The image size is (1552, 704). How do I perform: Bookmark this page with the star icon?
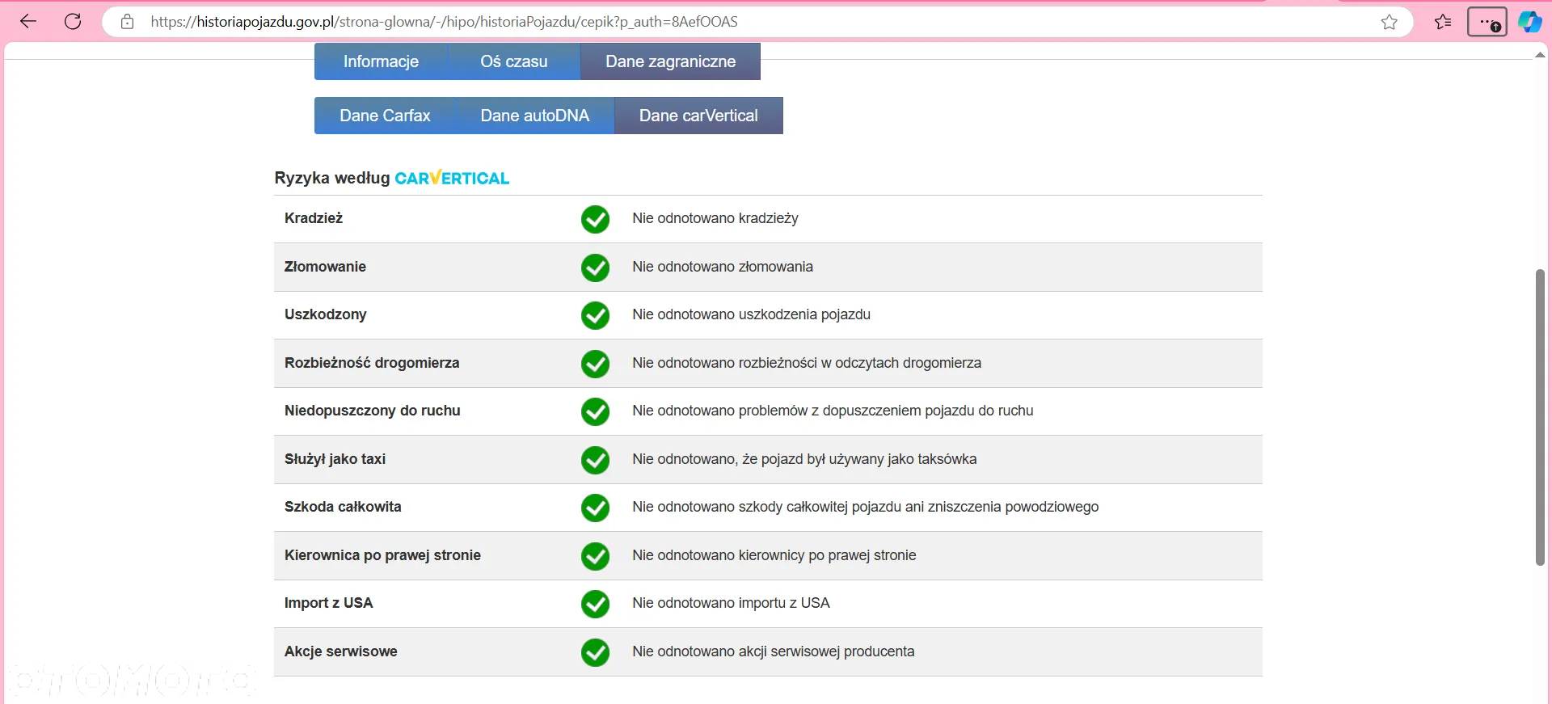tap(1389, 22)
